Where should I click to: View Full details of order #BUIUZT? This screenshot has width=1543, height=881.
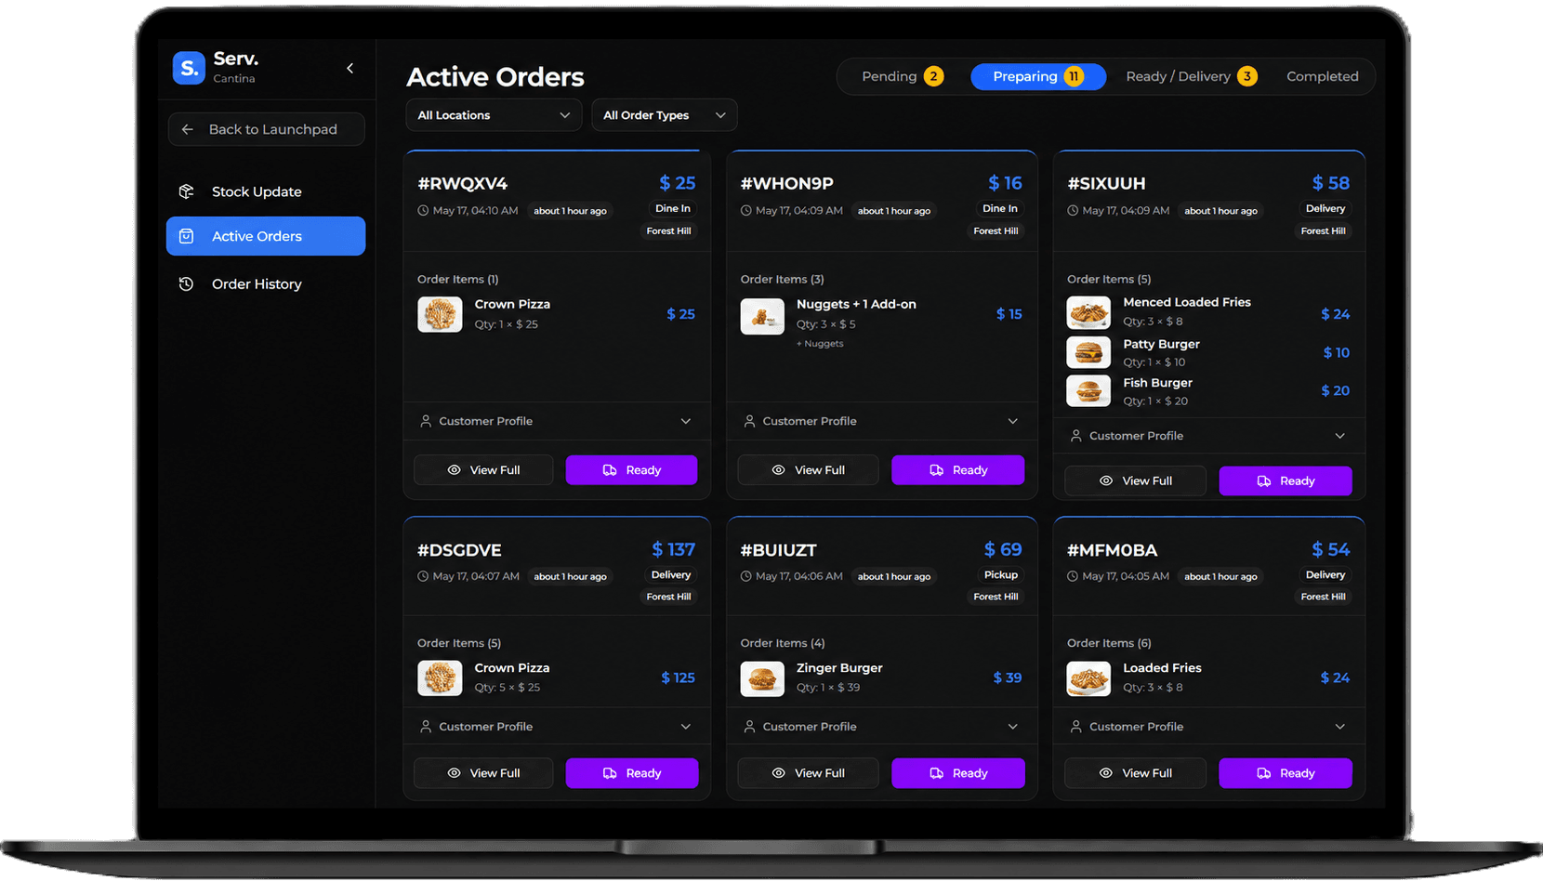tap(808, 773)
